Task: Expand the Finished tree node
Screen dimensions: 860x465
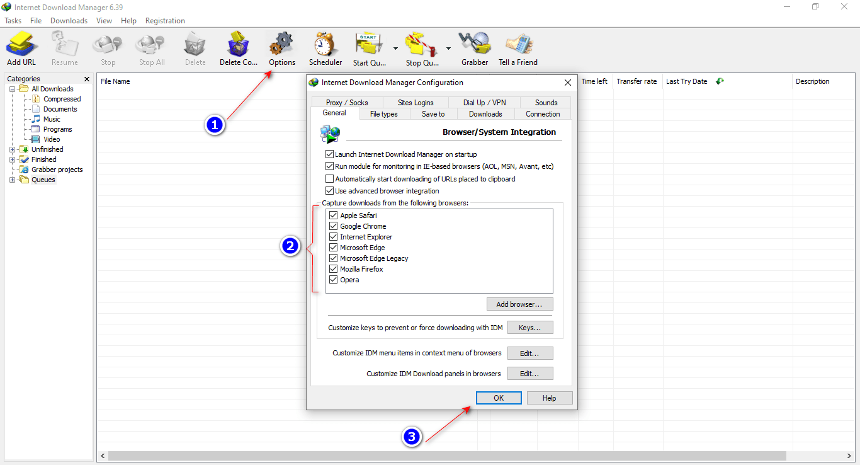Action: [13, 159]
